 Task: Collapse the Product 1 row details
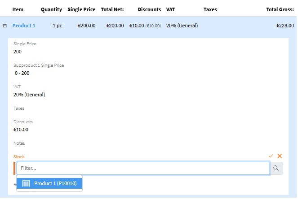coord(5,26)
